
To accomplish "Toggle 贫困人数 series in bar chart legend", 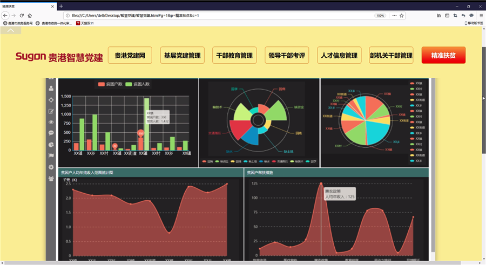I will (x=138, y=84).
